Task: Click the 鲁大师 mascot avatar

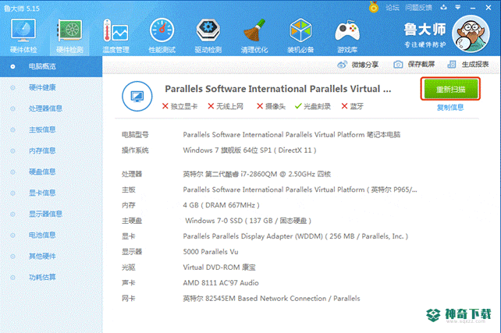Action: coord(471,34)
